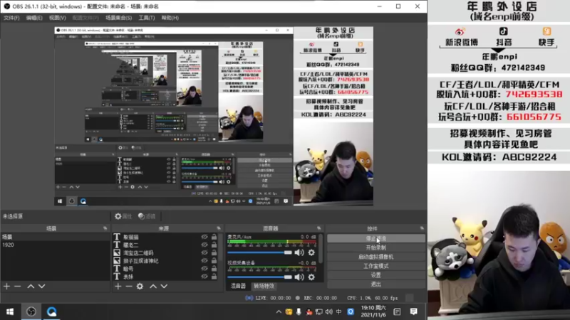Open source properties (属性 gear button)

click(123, 216)
